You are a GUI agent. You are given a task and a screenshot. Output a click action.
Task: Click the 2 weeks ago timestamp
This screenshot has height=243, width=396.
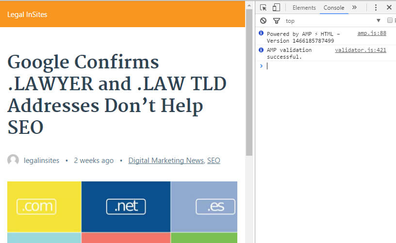click(x=94, y=161)
